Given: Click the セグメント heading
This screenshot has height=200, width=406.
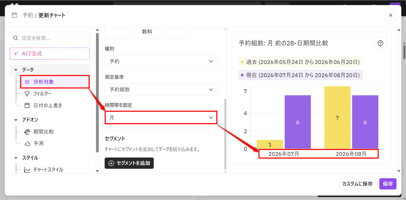Looking at the screenshot, I should coord(115,139).
